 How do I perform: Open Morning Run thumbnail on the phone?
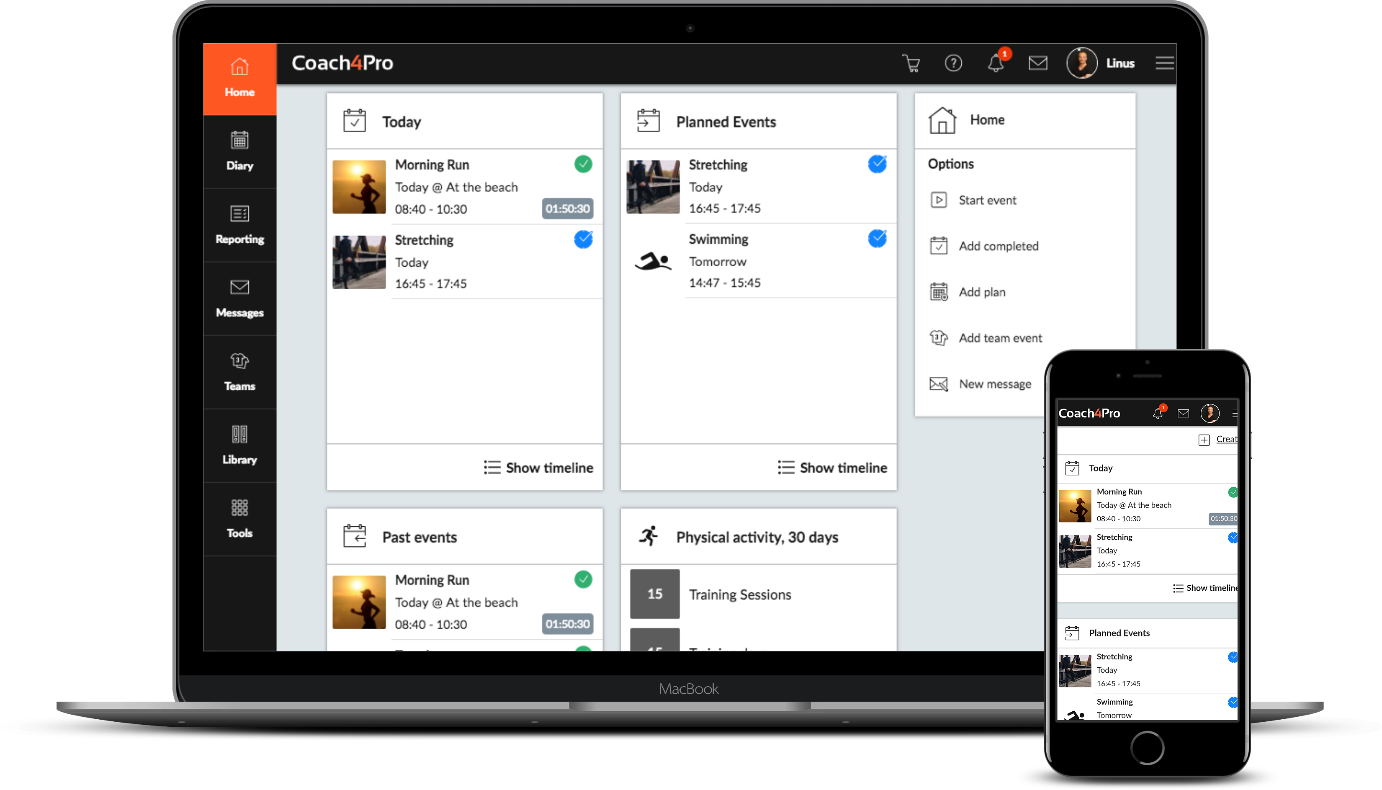click(x=1075, y=507)
